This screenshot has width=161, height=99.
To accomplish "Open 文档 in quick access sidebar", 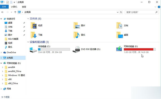I will [10, 27].
